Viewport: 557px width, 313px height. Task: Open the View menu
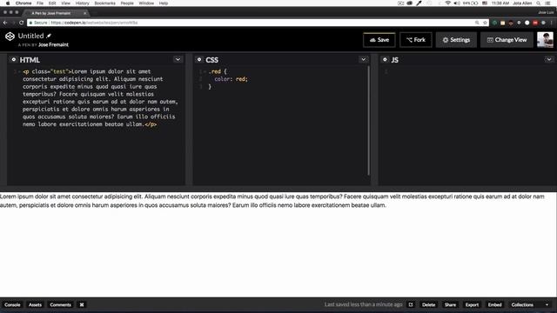(66, 3)
